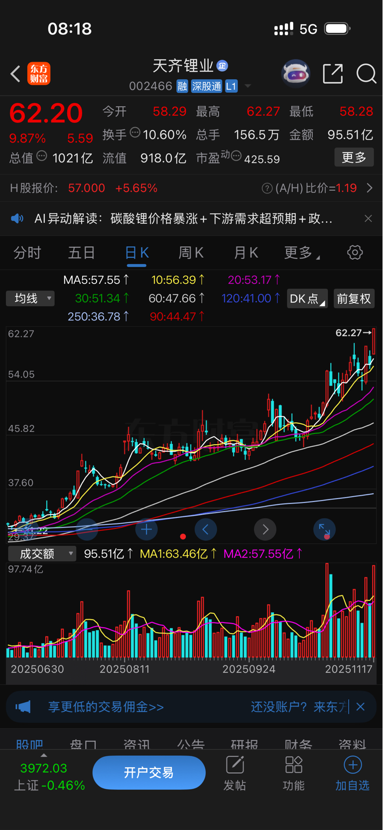Tap the 融 margin badge
The width and height of the screenshot is (383, 830).
pos(182,86)
